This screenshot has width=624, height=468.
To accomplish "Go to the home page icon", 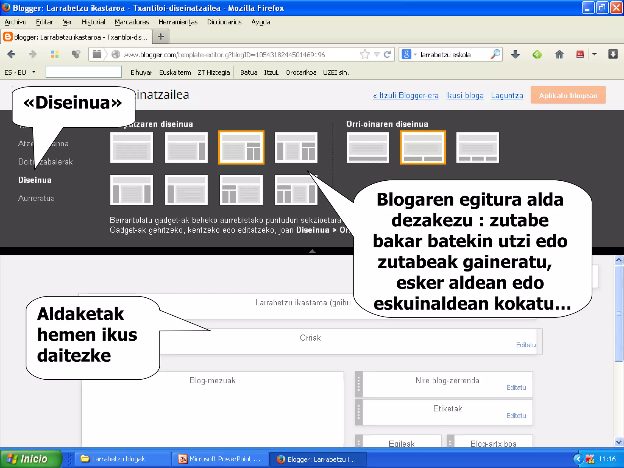I will 559,55.
